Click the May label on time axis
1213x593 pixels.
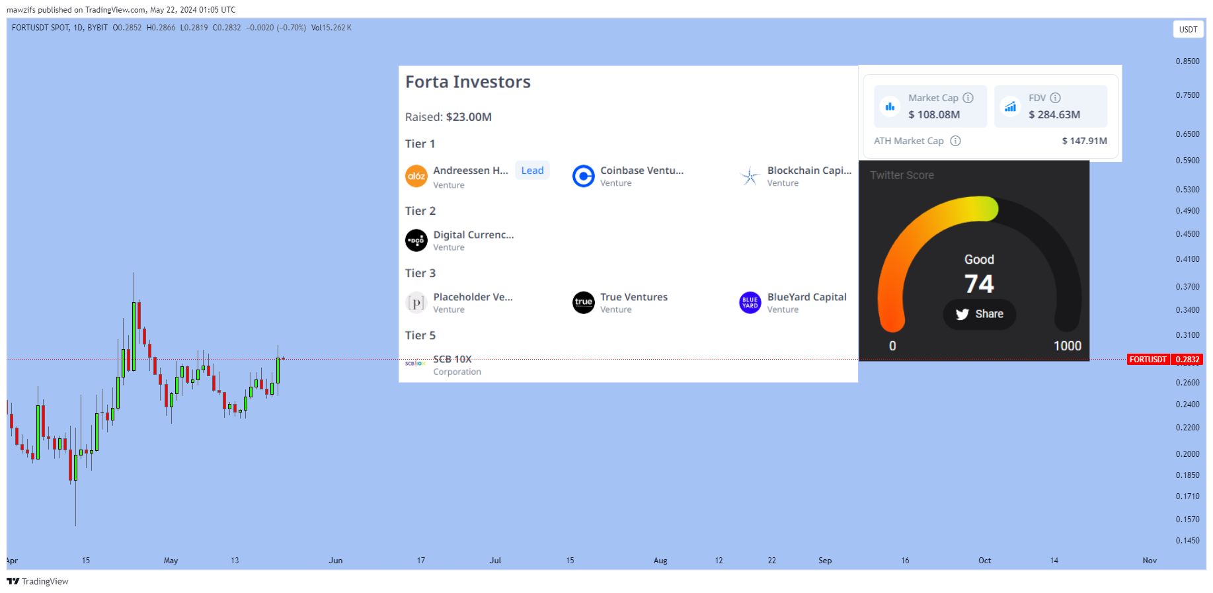[x=171, y=561]
